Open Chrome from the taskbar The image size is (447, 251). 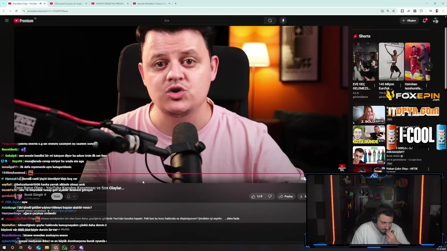click(x=56, y=248)
